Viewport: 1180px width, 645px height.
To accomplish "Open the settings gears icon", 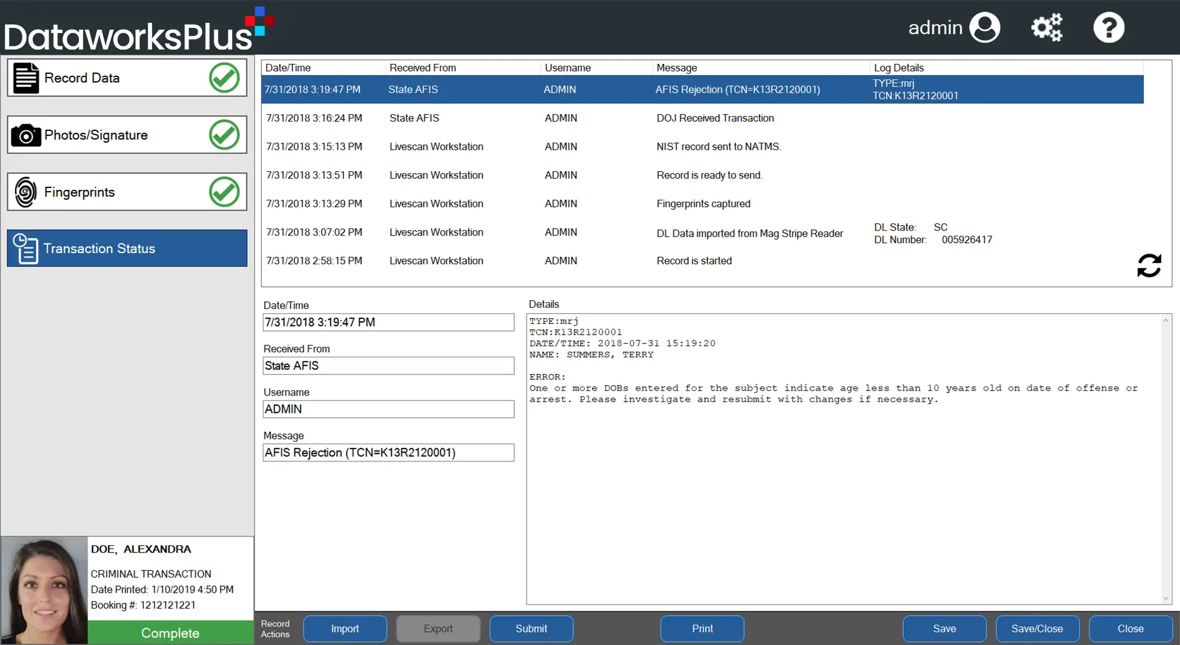I will 1046,28.
